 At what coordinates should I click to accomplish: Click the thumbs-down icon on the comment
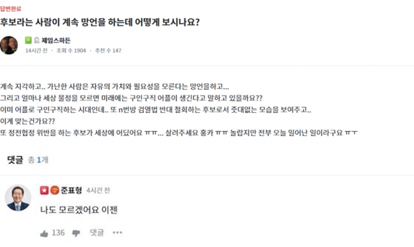point(76,233)
